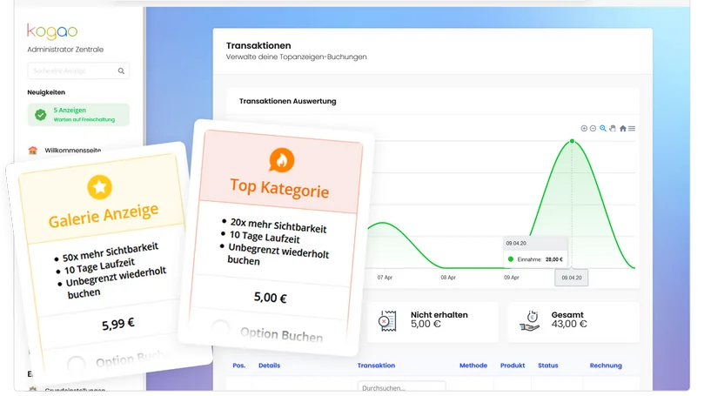Click the star icon on Galerie Anzeige
Viewport: 704px width, 396px height.
click(x=100, y=187)
